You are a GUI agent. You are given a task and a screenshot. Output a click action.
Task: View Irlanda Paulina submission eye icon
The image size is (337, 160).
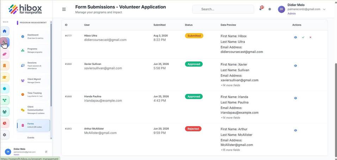click(x=295, y=98)
